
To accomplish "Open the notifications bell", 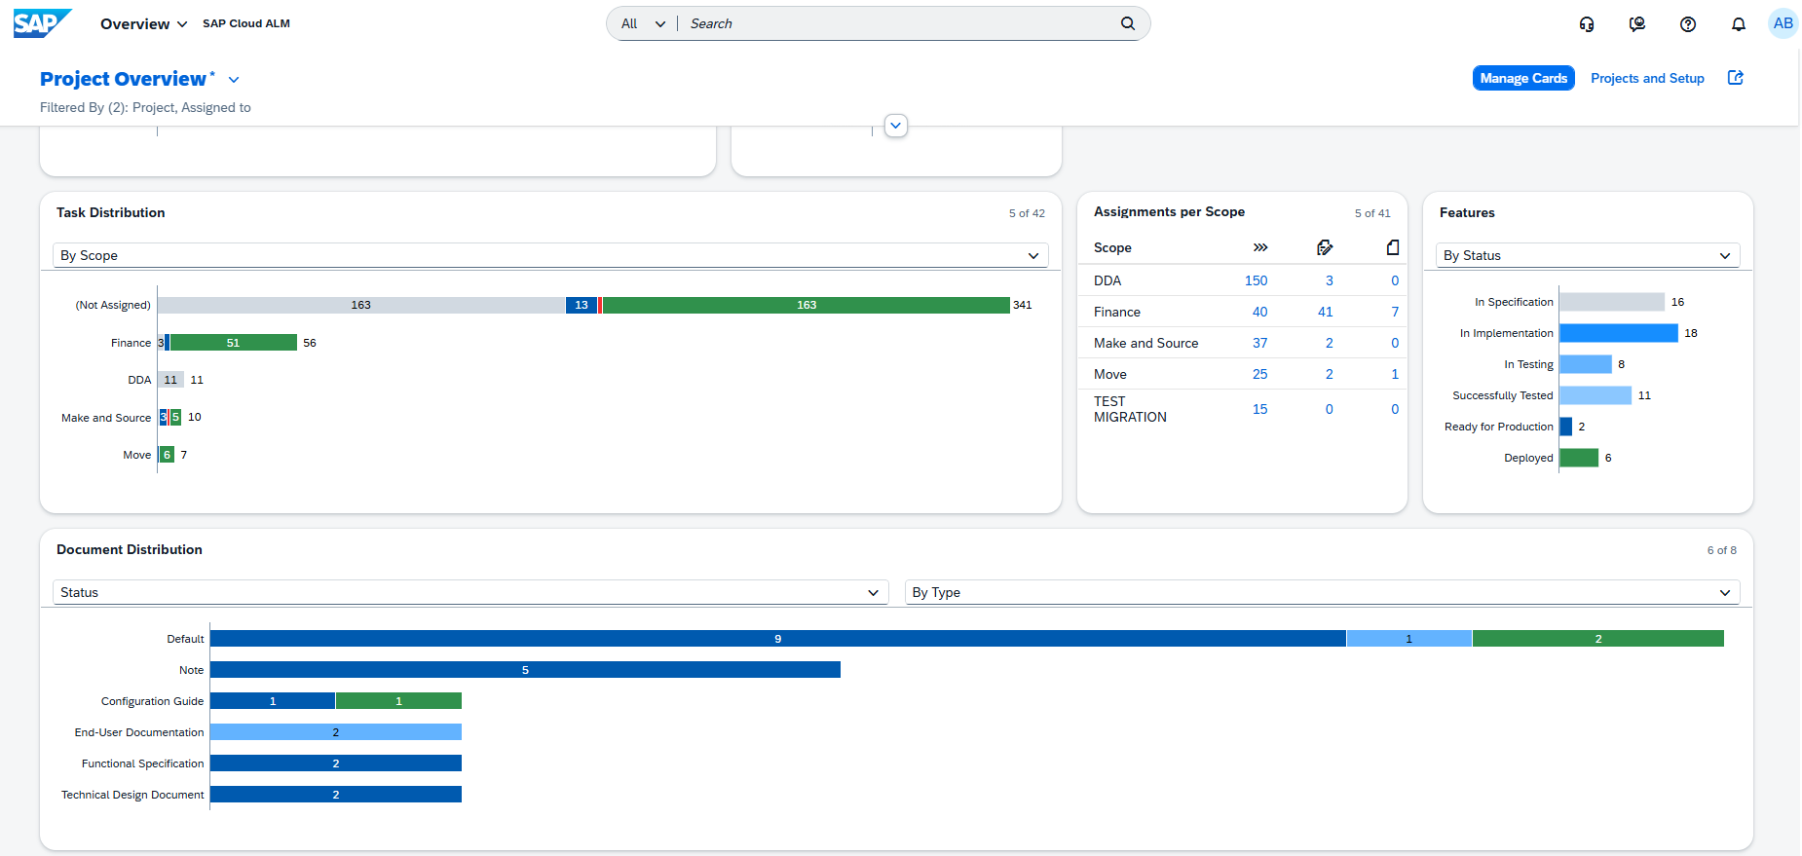I will (x=1739, y=24).
